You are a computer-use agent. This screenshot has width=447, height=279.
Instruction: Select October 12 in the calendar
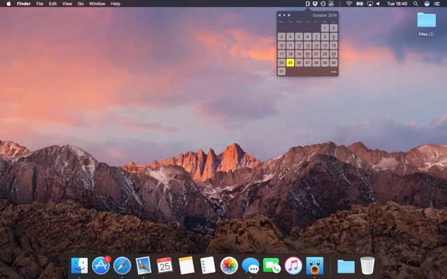coord(299,45)
